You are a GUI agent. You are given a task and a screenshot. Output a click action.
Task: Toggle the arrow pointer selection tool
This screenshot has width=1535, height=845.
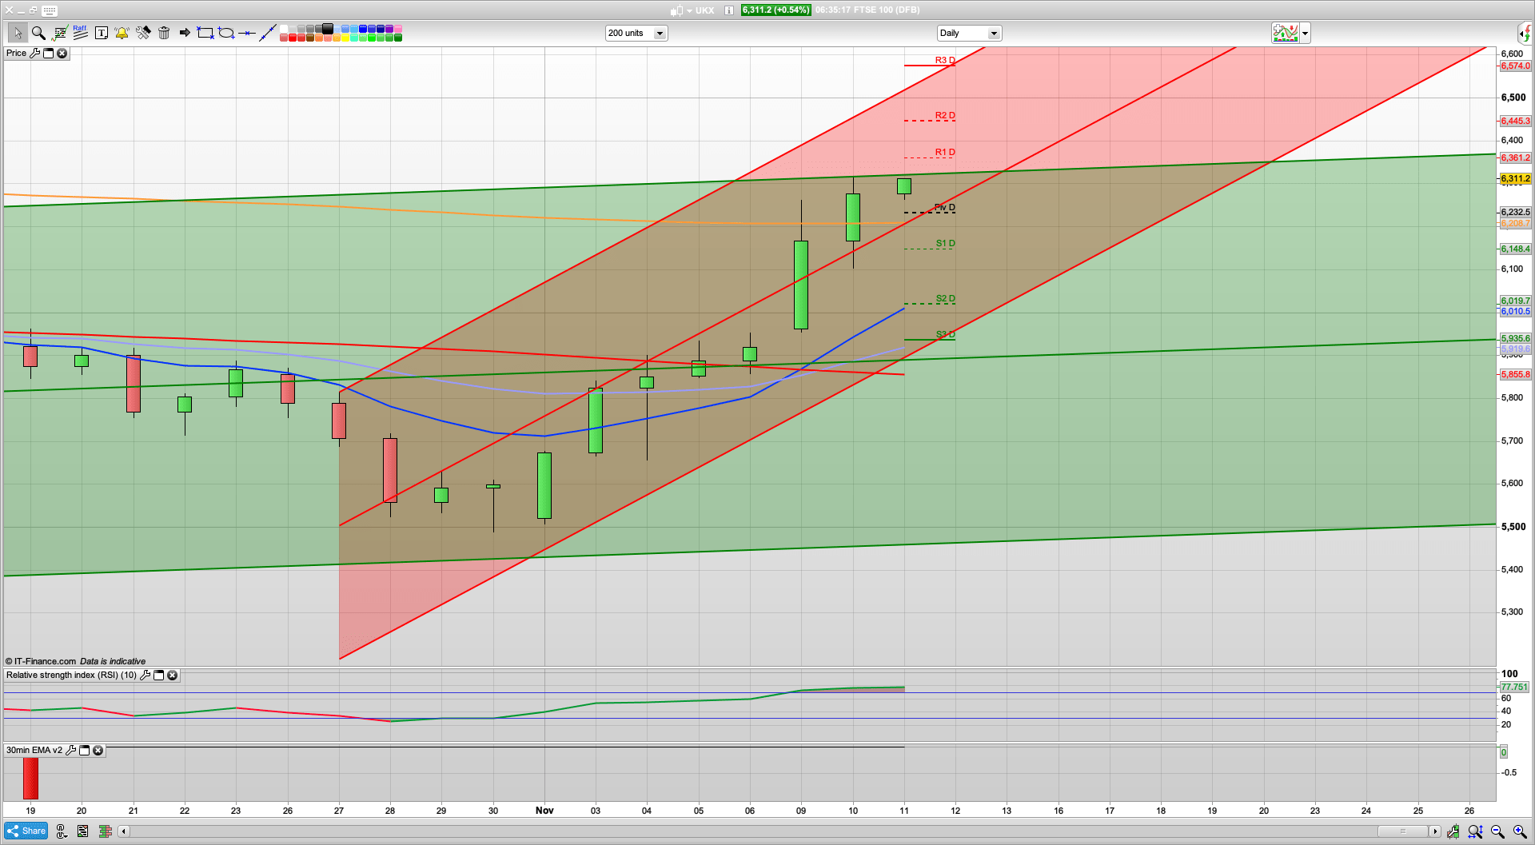pyautogui.click(x=18, y=33)
